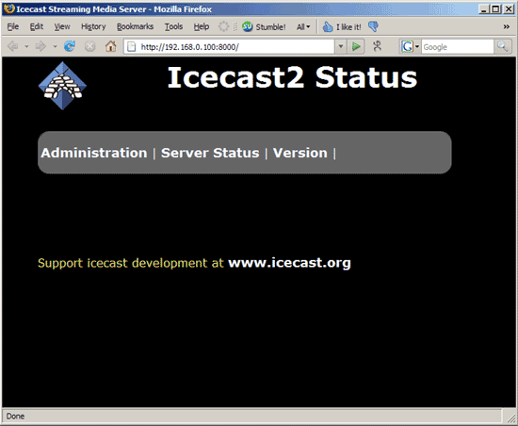518x426 pixels.
Task: Click the thumbs-down dislike icon
Action: click(x=373, y=26)
